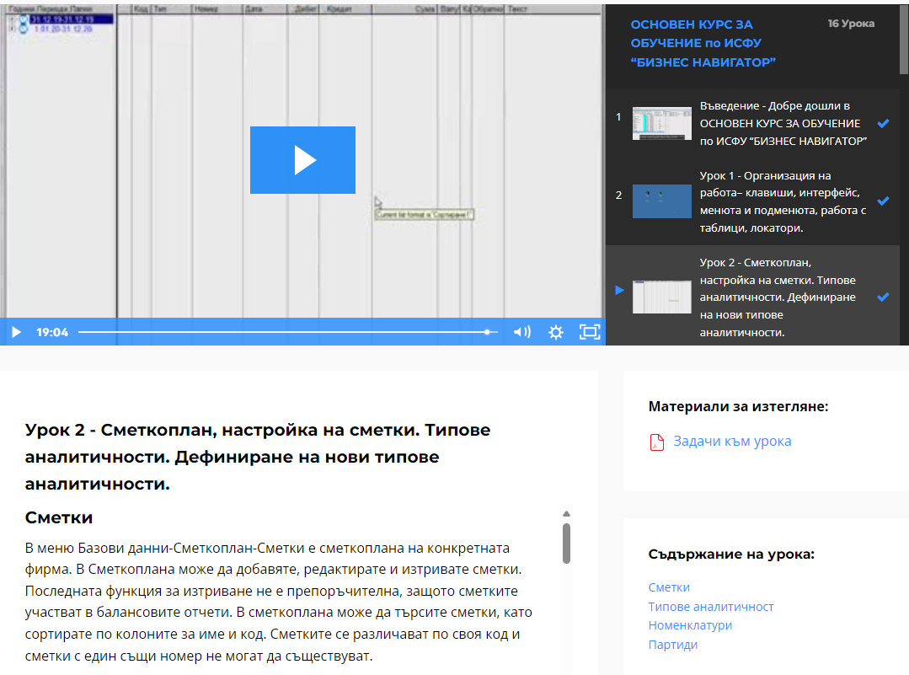
Task: Mute the video with the speaker icon
Action: tap(521, 332)
